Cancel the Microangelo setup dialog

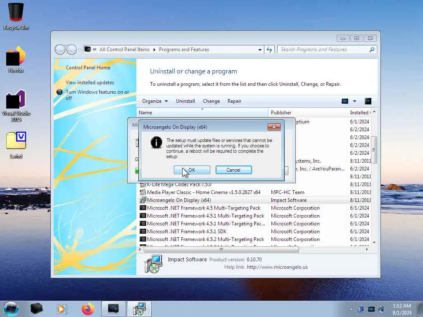coord(233,170)
